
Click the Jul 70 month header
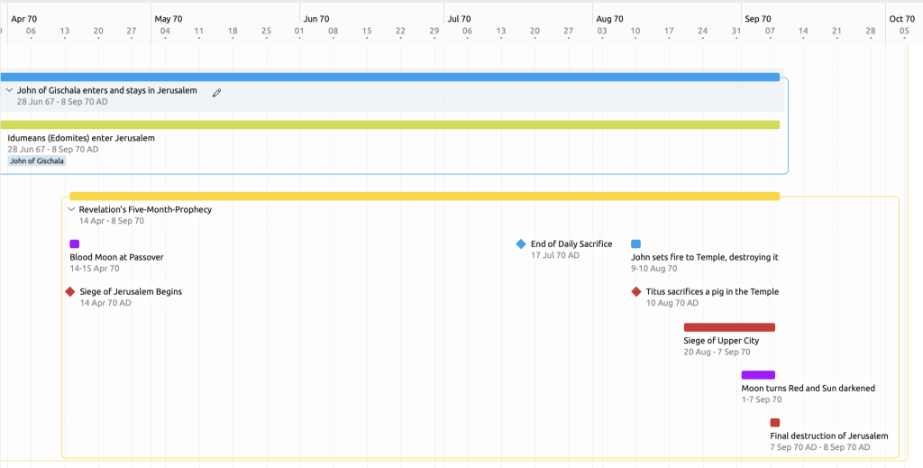pos(459,19)
